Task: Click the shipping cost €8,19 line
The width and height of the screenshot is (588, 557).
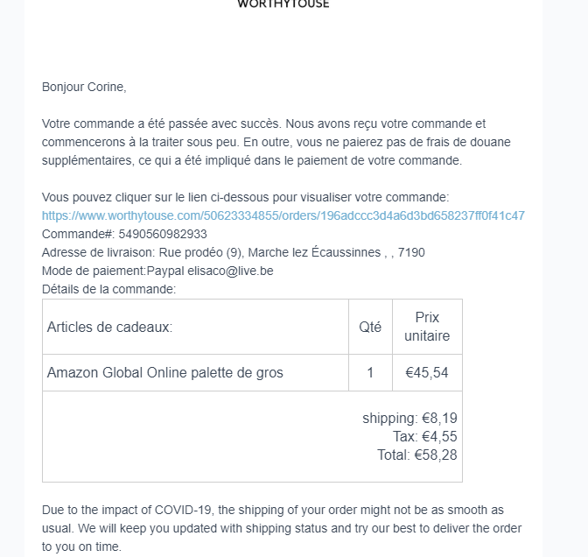Action: (409, 419)
